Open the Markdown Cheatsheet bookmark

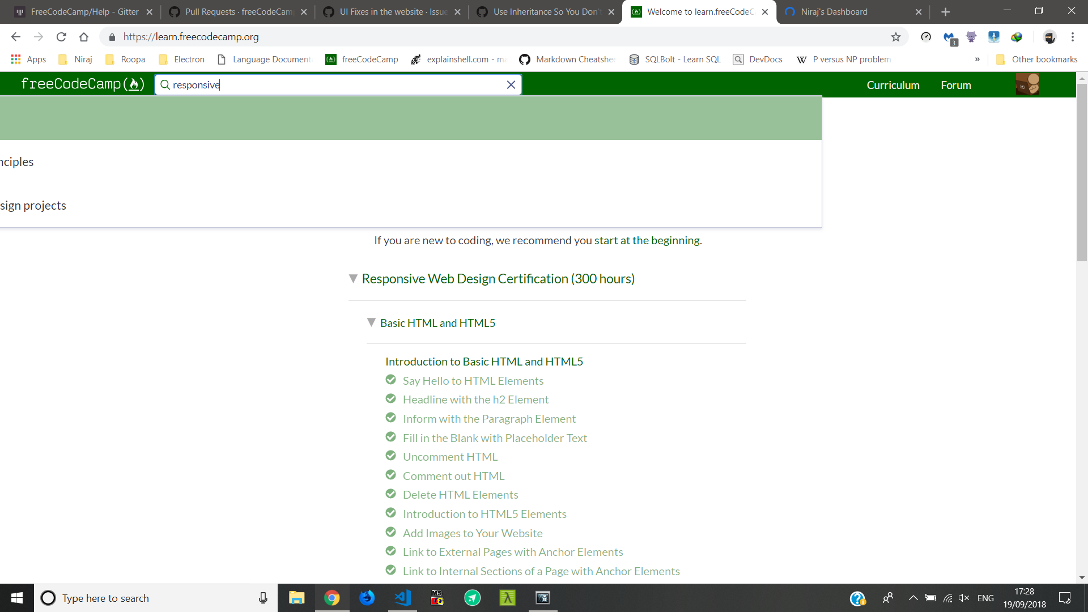click(x=568, y=59)
